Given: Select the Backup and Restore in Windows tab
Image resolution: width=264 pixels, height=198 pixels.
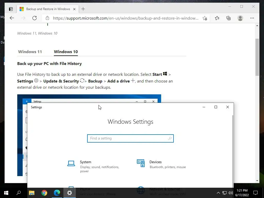Looking at the screenshot, I should click(x=48, y=9).
